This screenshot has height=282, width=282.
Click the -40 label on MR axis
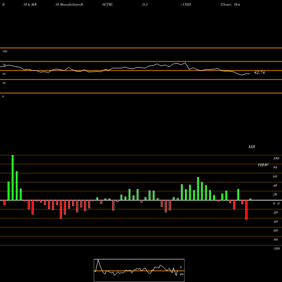click(x=275, y=222)
